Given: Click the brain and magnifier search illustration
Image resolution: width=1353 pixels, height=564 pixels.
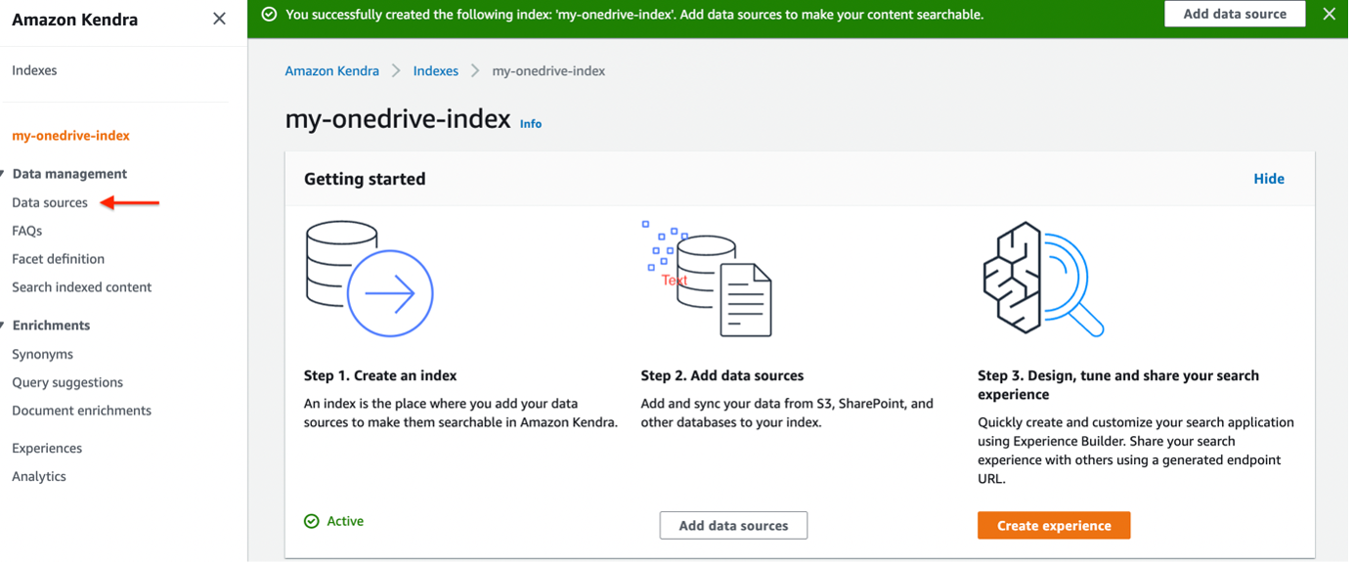Looking at the screenshot, I should click(1043, 279).
